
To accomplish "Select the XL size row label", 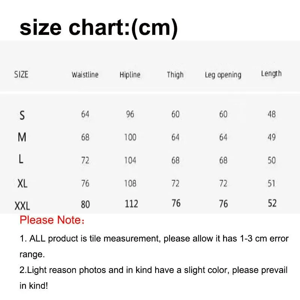I will [x=22, y=183].
